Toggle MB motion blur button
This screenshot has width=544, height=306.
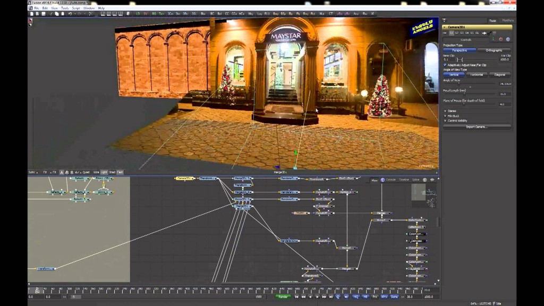click(x=365, y=297)
